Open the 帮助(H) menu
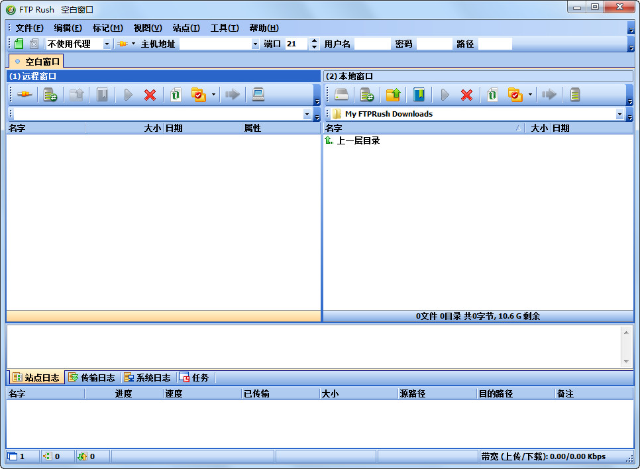 pos(264,28)
